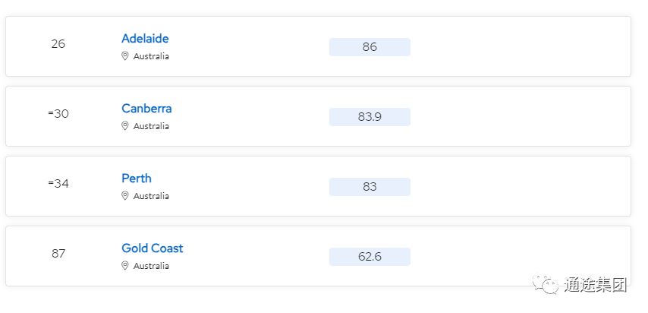This screenshot has width=648, height=313.
Task: Click the =30 rank label
Action: (x=58, y=114)
